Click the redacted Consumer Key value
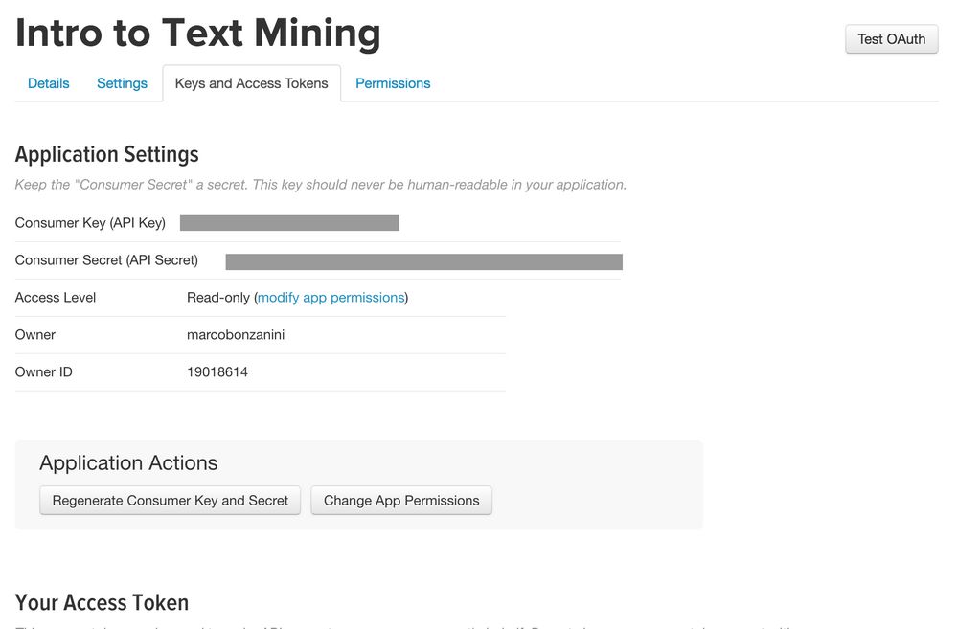The height and width of the screenshot is (629, 958). coord(289,223)
